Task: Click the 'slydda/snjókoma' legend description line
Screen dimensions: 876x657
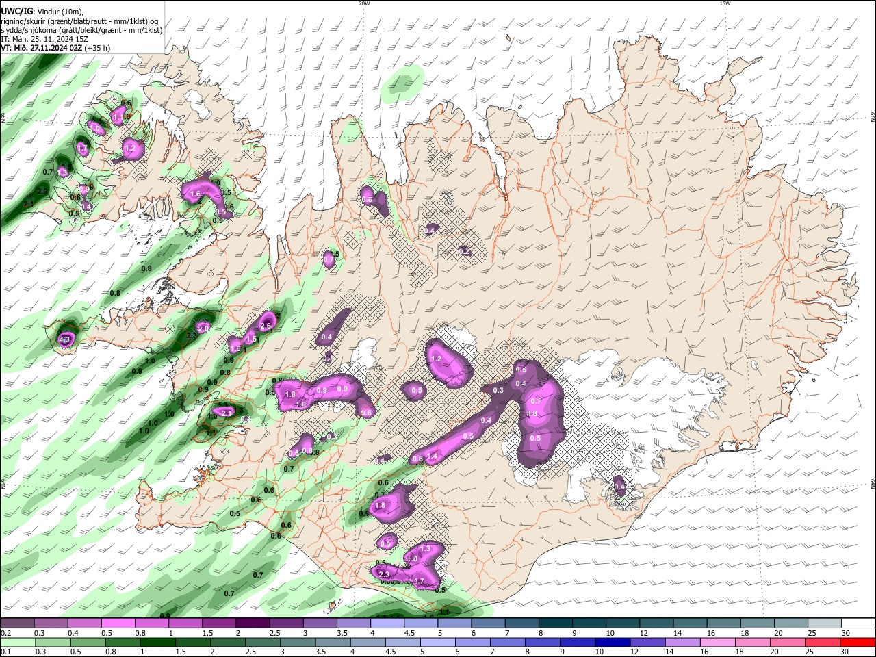Action: (81, 30)
